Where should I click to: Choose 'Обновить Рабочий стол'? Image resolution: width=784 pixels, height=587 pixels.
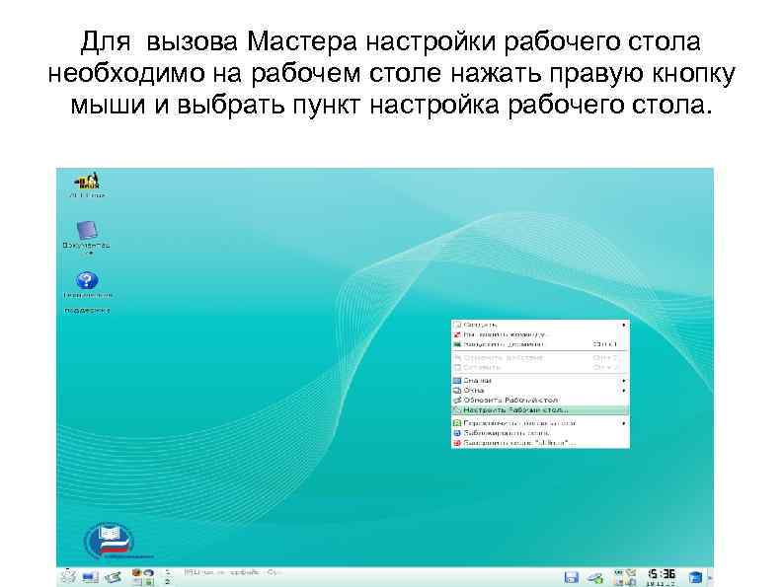tap(540, 401)
